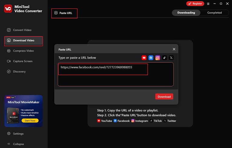232x148 pixels.
Task: Click the Instagram icon in the dialog
Action: tap(158, 58)
